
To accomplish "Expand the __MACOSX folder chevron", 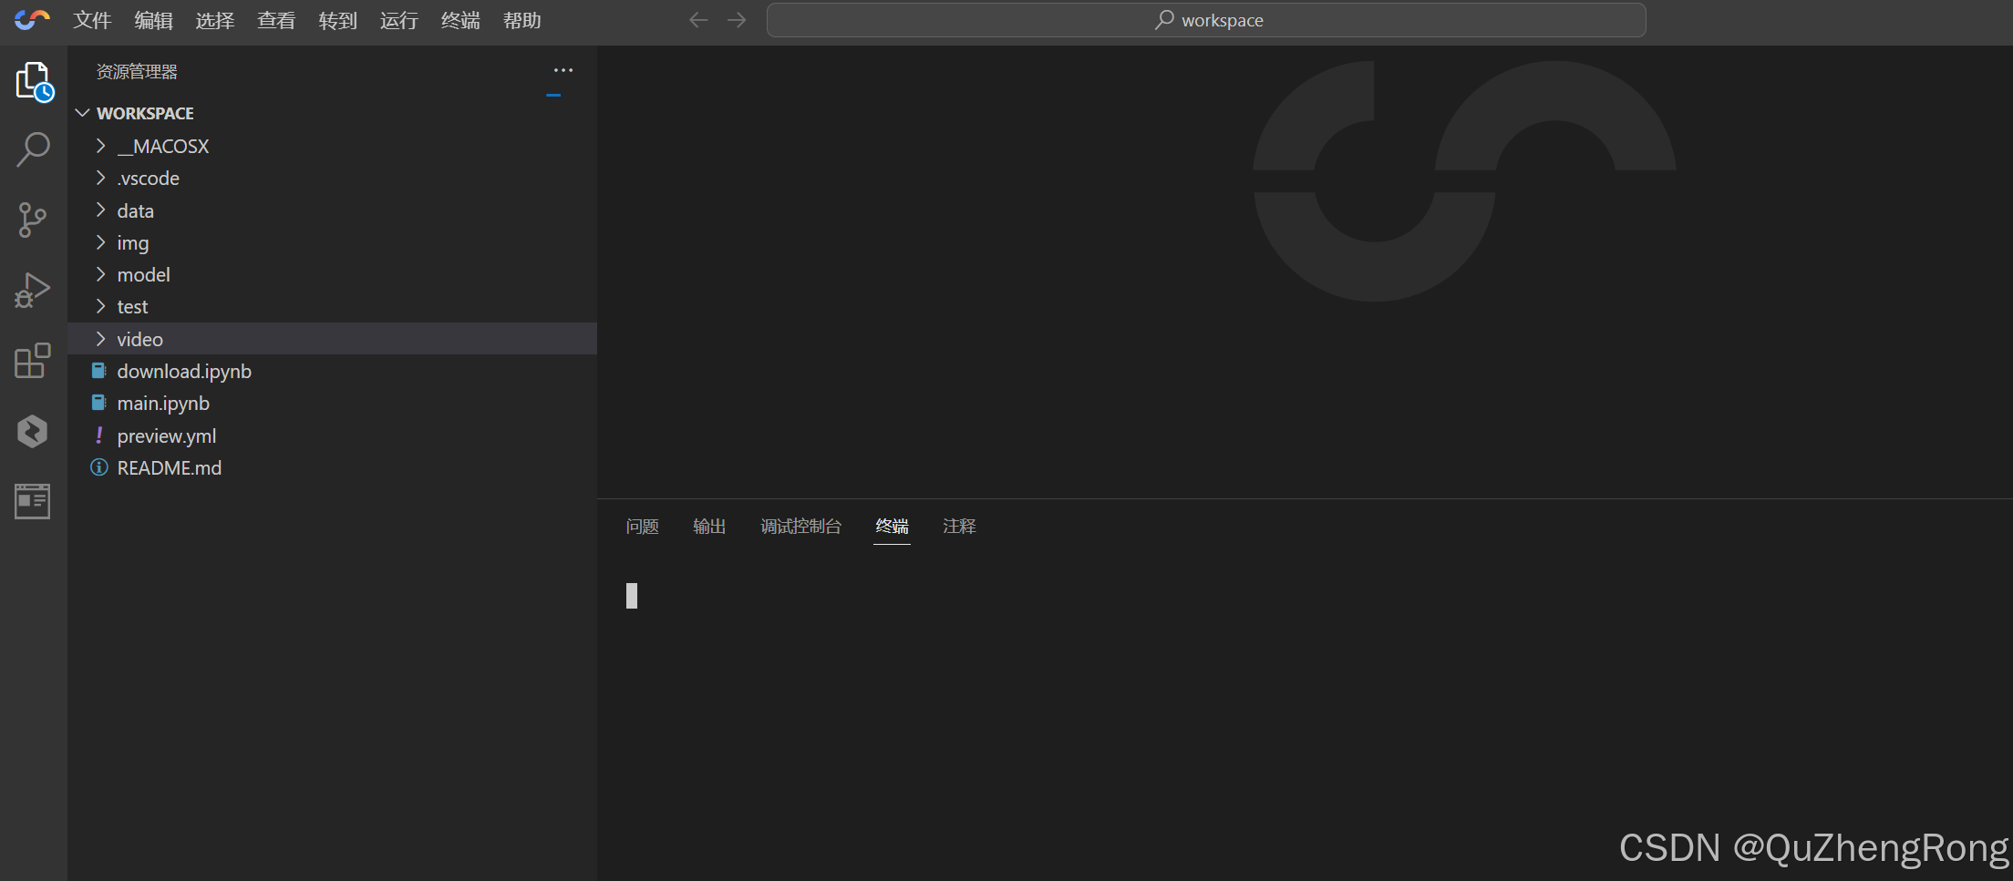I will (x=101, y=146).
